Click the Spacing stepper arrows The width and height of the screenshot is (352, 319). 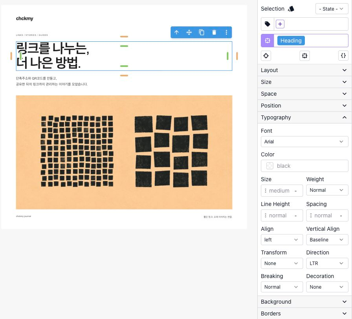tap(311, 215)
